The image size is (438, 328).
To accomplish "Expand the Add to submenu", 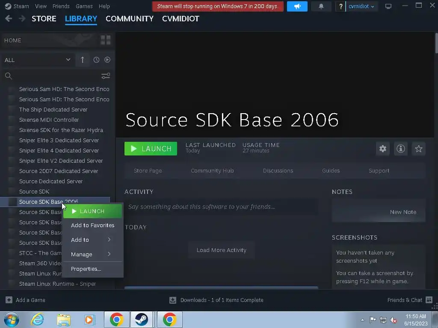I will pyautogui.click(x=92, y=240).
